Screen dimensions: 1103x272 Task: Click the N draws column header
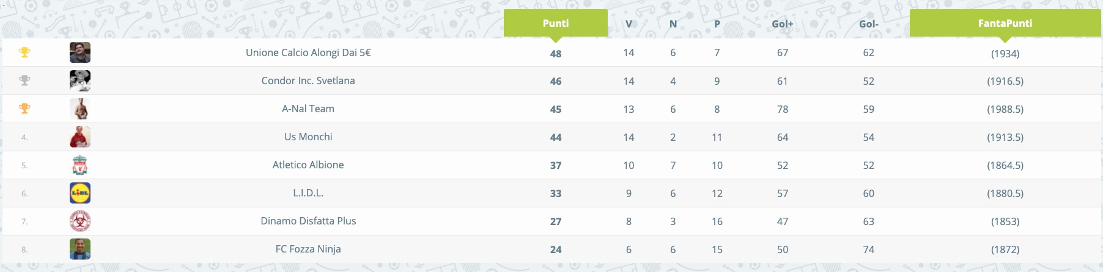[673, 24]
